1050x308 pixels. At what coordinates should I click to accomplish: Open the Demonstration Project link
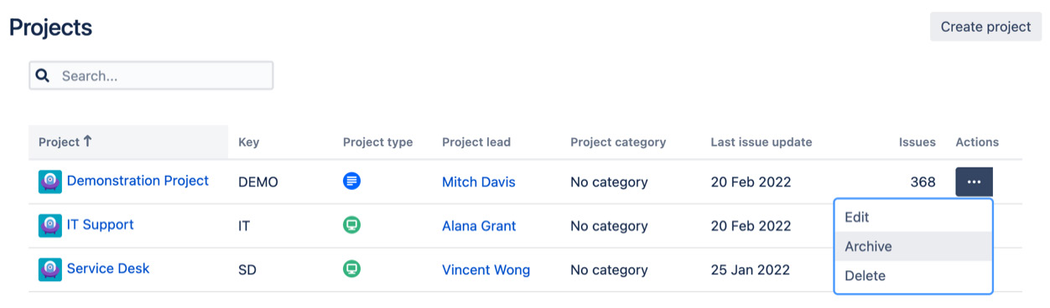[138, 181]
